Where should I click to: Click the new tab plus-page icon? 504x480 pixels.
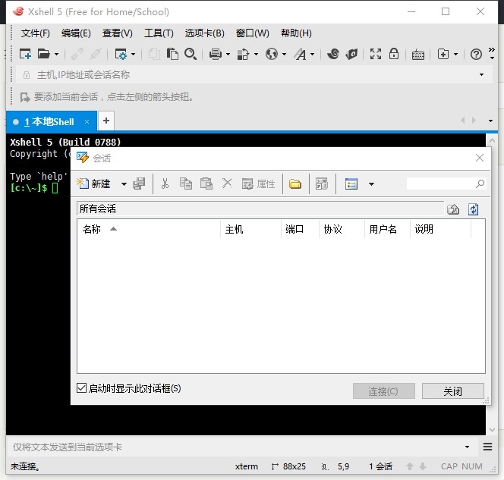pyautogui.click(x=443, y=54)
